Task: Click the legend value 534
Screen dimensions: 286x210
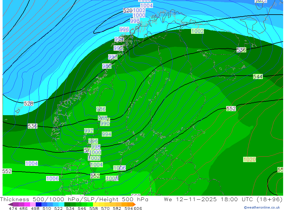Action: click(70, 208)
